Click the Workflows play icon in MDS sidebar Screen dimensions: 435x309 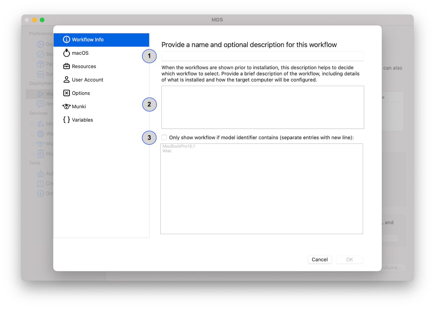pyautogui.click(x=41, y=94)
